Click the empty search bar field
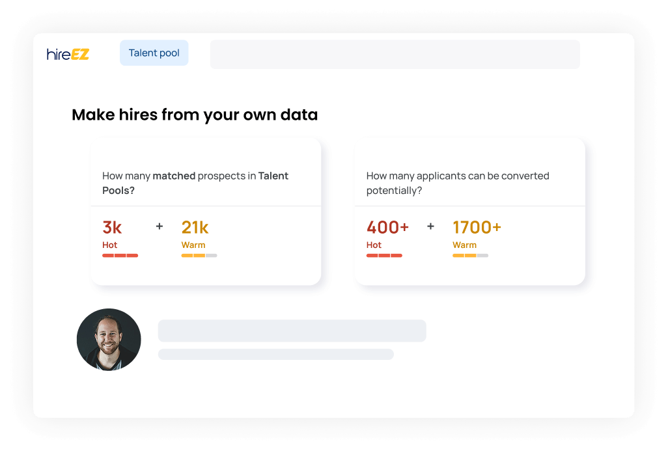Viewport: 668px width, 451px height. [395, 55]
